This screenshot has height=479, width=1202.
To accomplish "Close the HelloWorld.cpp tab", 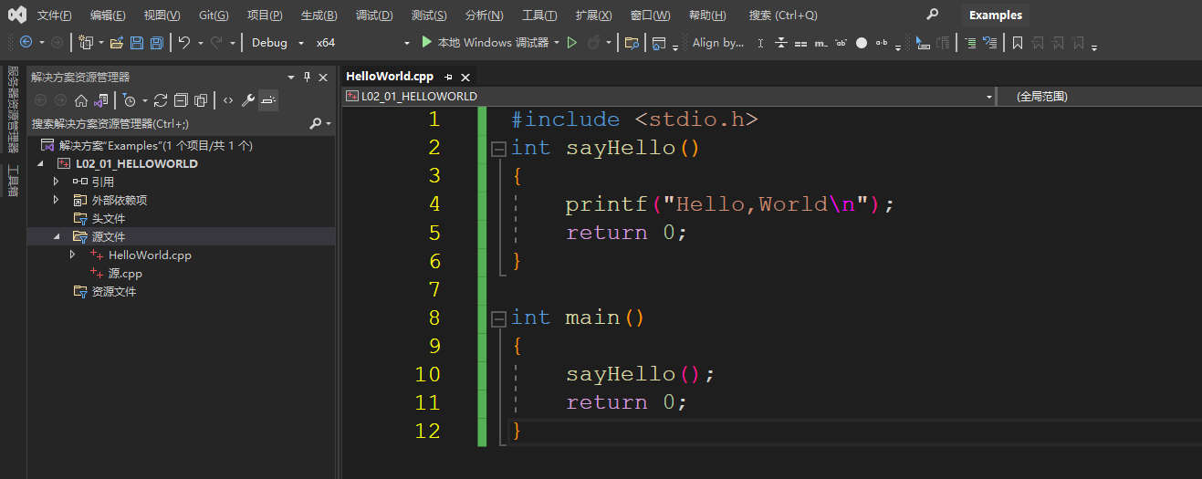I will (x=465, y=77).
